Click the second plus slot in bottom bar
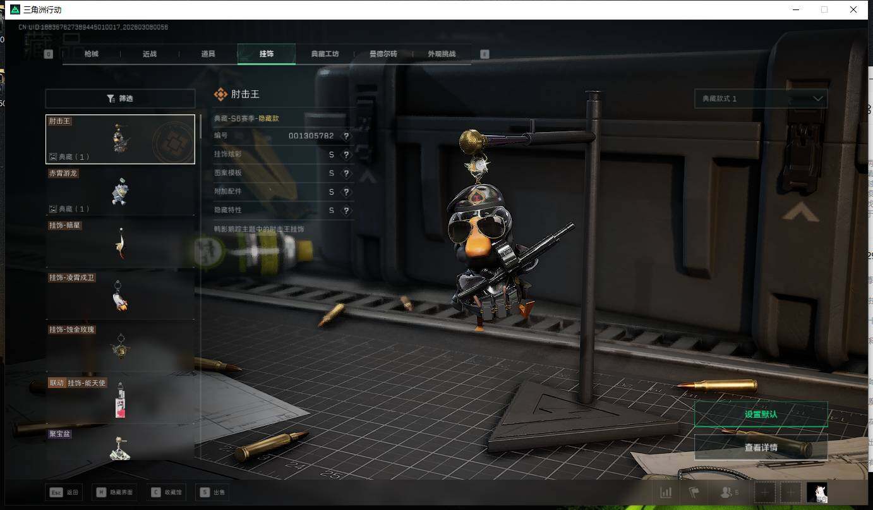The image size is (873, 510). pyautogui.click(x=790, y=492)
